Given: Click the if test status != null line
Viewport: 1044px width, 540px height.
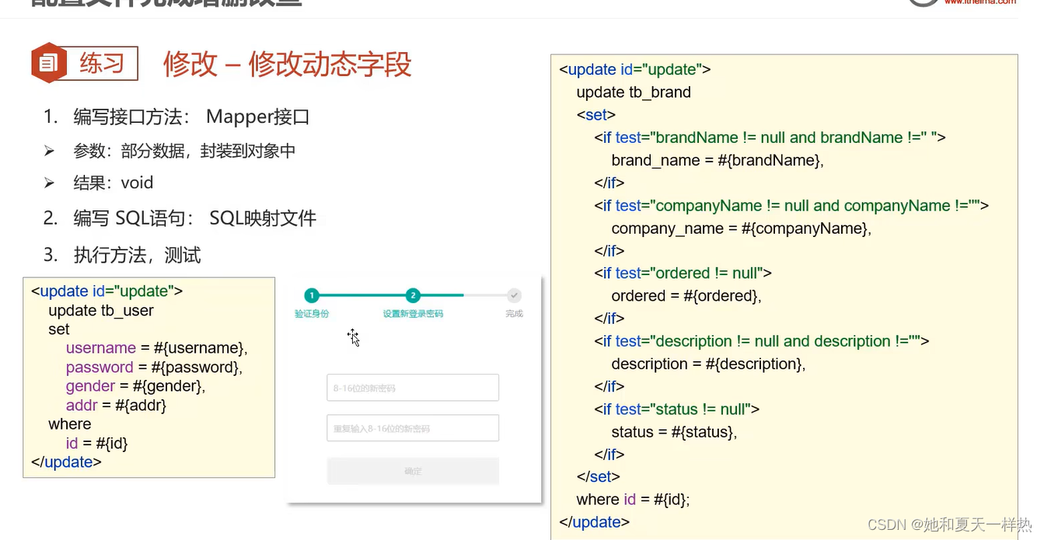Looking at the screenshot, I should click(677, 409).
